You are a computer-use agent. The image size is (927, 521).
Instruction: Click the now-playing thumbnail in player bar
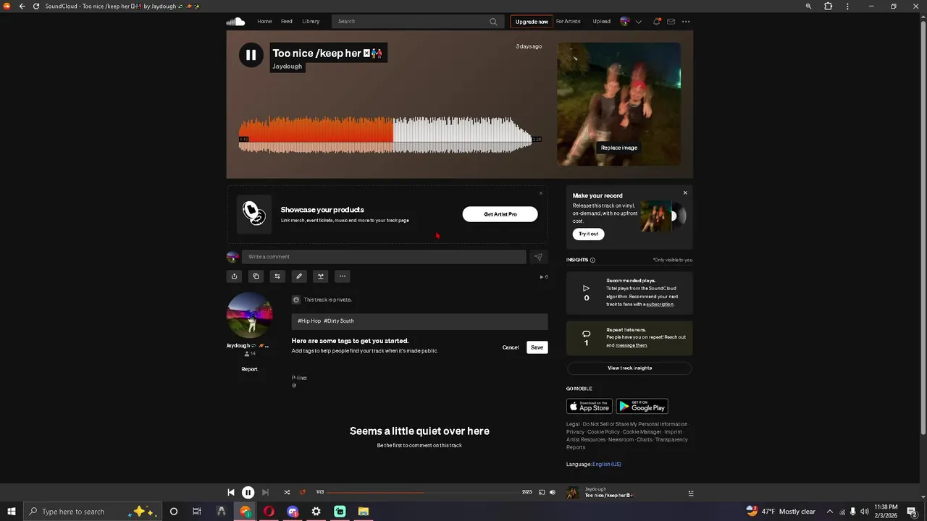[572, 493]
